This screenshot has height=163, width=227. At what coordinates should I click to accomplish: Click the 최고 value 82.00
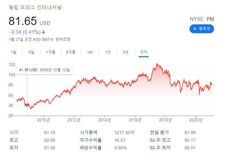point(50,140)
